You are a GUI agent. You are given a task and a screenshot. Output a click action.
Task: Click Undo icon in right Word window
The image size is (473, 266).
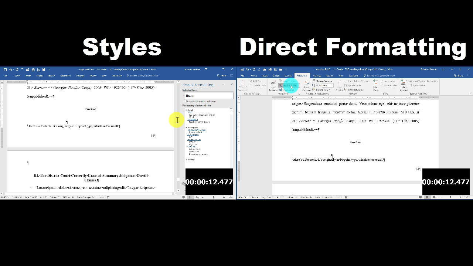(247, 69)
